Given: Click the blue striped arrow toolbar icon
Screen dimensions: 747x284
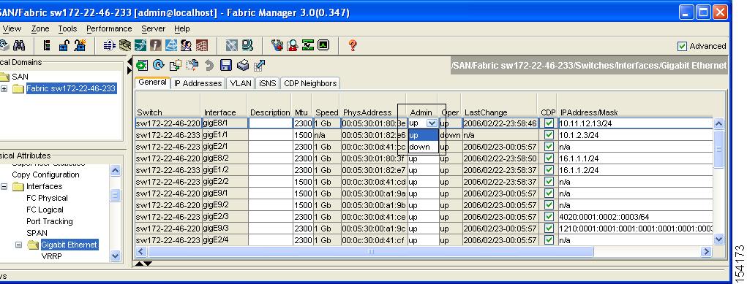Looking at the screenshot, I should coord(110,46).
